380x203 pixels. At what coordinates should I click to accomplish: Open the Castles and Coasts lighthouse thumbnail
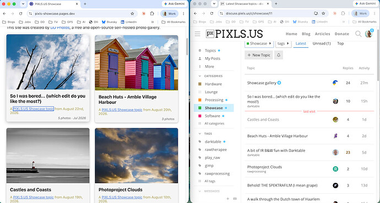(x=48, y=155)
